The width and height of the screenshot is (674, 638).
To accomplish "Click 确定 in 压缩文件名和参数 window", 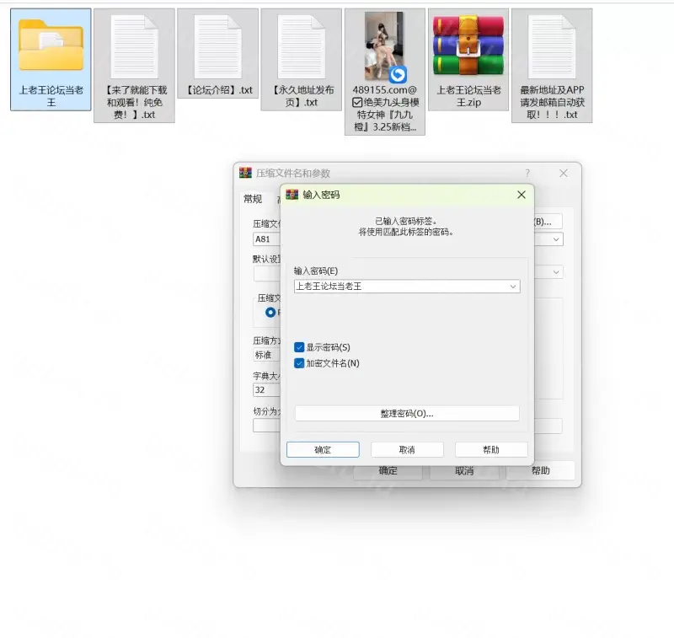I will (x=388, y=471).
